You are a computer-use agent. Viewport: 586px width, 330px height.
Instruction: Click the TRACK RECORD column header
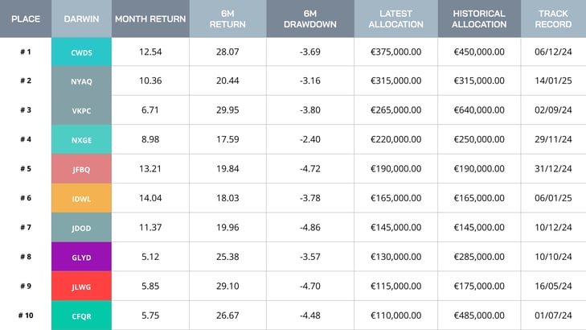pyautogui.click(x=554, y=19)
